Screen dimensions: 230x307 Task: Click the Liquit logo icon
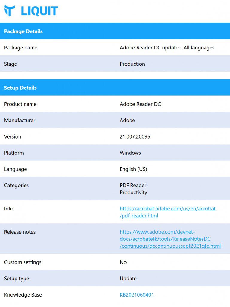point(10,11)
